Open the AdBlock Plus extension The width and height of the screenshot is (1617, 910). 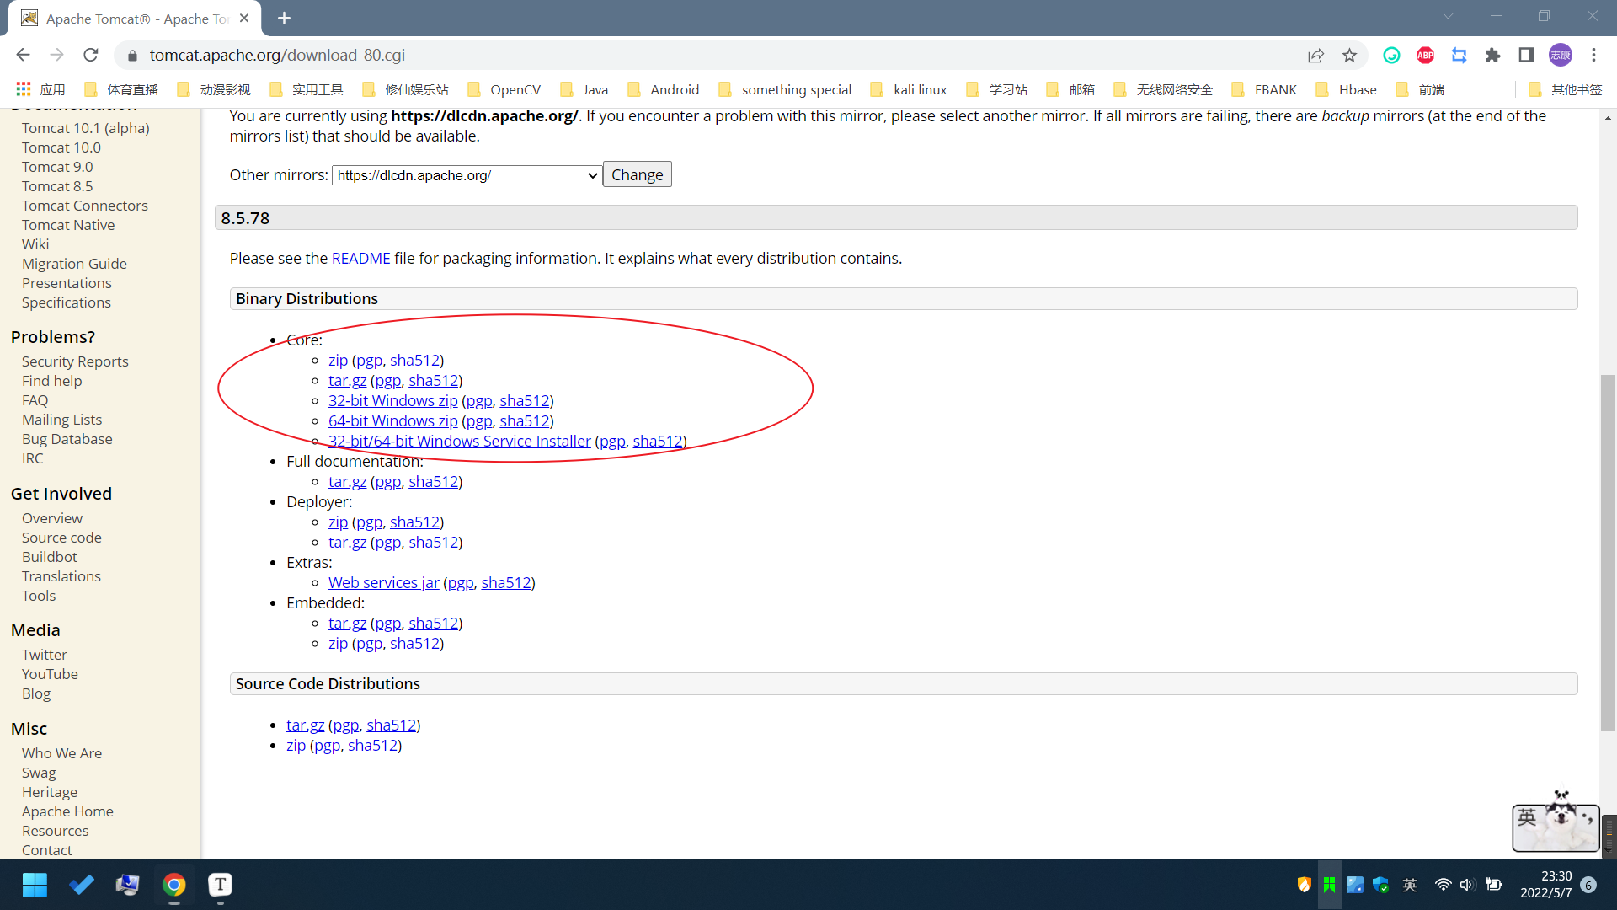click(1425, 55)
